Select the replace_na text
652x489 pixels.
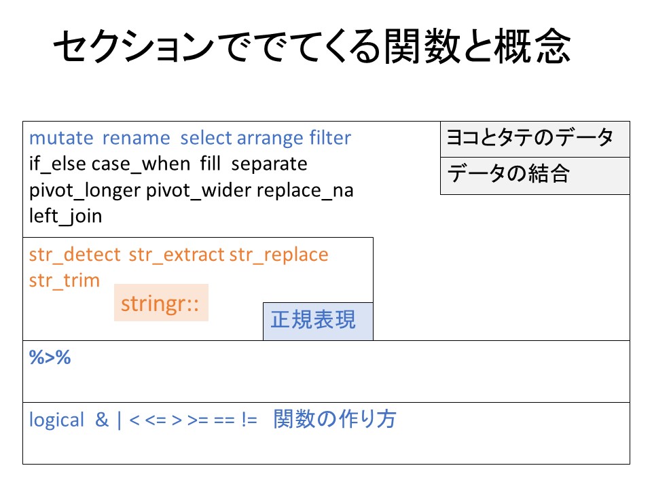305,191
